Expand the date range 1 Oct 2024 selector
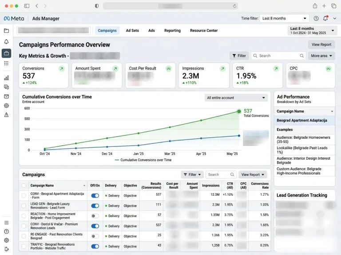Screen dimensions: 341x255 312,31
